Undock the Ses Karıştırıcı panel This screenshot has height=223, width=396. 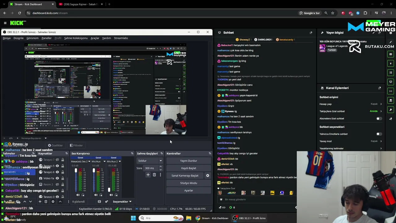click(132, 153)
